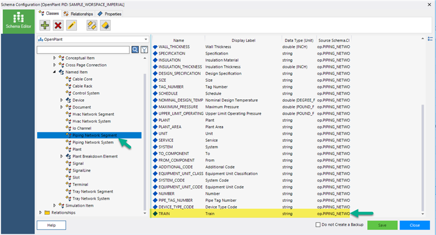Collapse the Named Item node
Image resolution: width=436 pixels, height=235 pixels.
(x=55, y=72)
